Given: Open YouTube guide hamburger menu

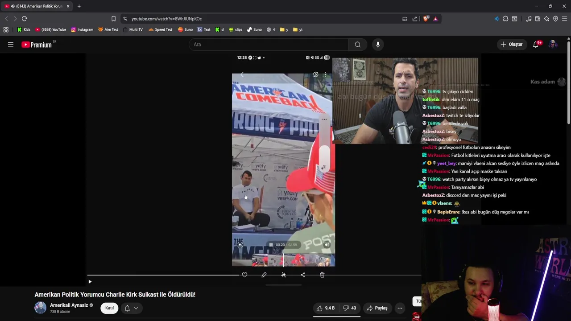Looking at the screenshot, I should pyautogui.click(x=11, y=45).
